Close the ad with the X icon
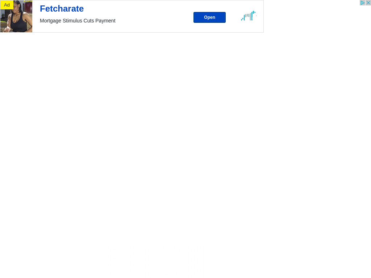371x278 pixels. tap(368, 3)
